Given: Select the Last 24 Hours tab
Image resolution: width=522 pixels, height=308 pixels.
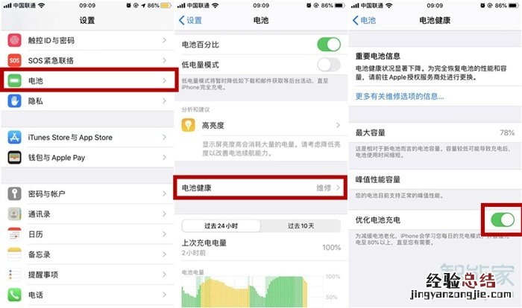Looking at the screenshot, I should pos(221,226).
